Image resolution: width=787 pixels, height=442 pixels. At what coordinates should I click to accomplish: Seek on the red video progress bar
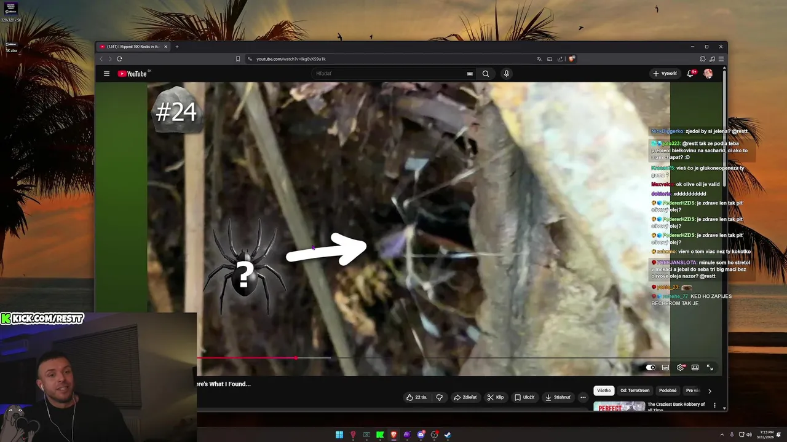433,357
